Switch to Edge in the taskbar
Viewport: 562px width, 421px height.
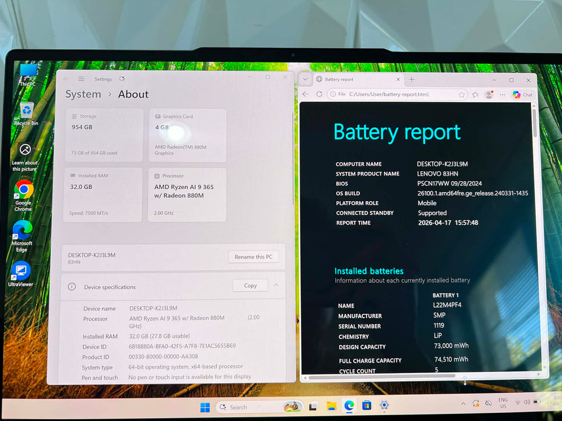[349, 406]
